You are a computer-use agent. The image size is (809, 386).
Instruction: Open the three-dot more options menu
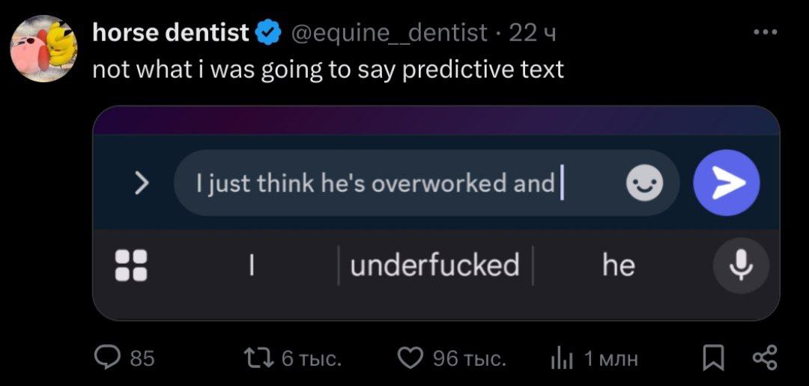pos(765,33)
